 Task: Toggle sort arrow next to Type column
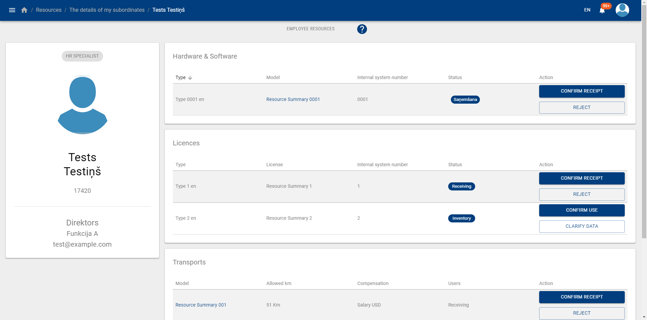tap(190, 78)
